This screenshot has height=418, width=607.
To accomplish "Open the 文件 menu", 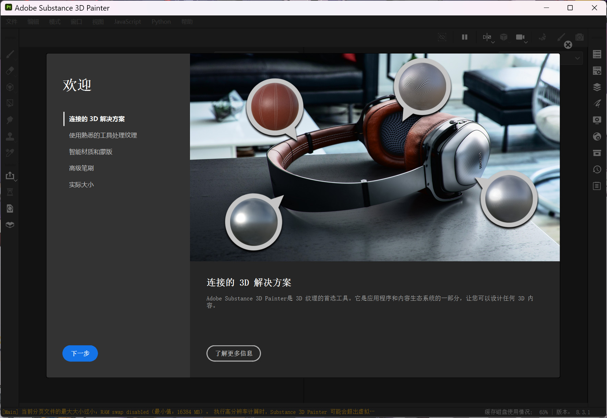I will point(11,22).
